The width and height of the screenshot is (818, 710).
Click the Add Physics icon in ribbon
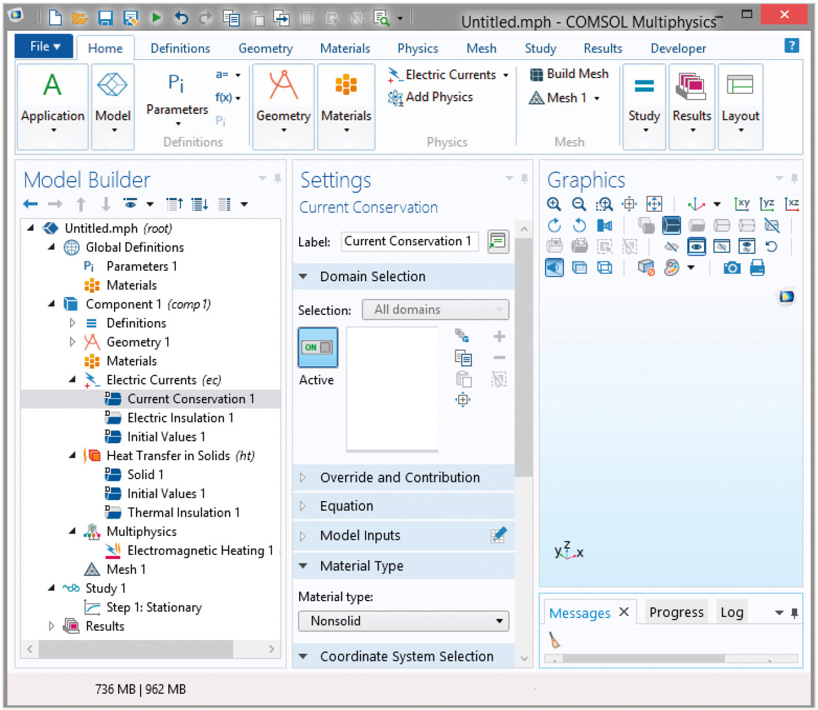click(396, 98)
